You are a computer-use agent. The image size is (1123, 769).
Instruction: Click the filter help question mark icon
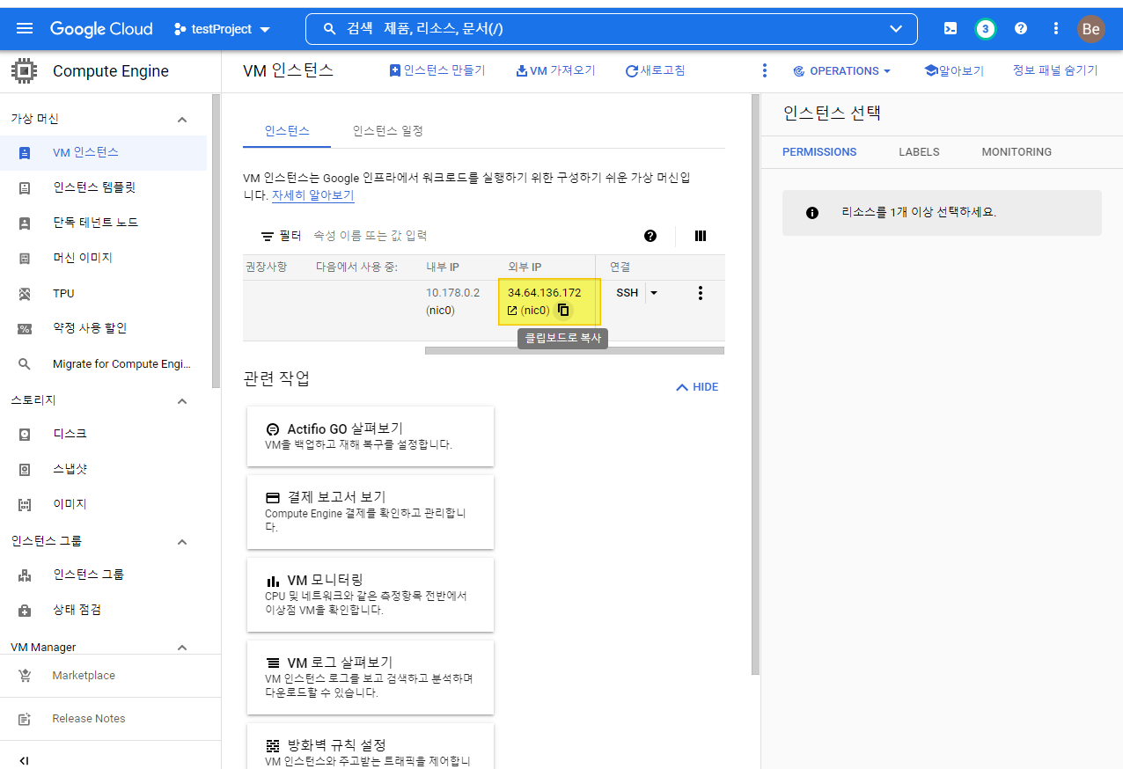click(x=650, y=236)
